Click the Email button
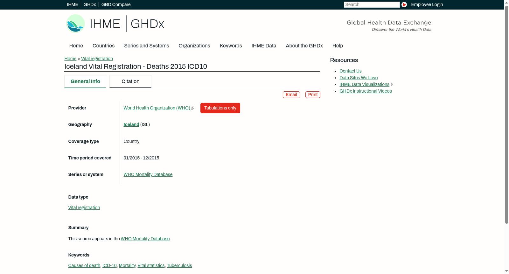Viewport: 509px width, 274px height. click(x=291, y=95)
